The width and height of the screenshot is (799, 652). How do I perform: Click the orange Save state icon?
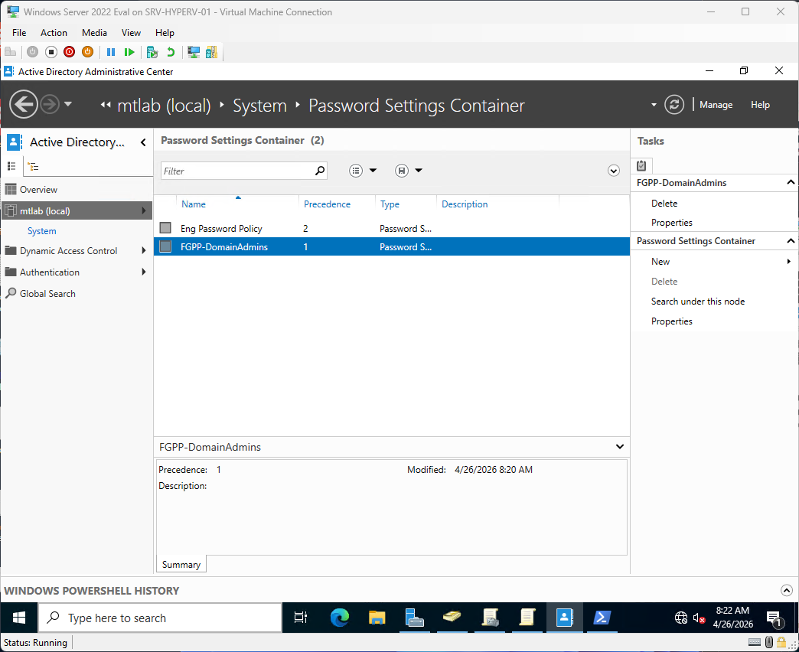coord(88,52)
